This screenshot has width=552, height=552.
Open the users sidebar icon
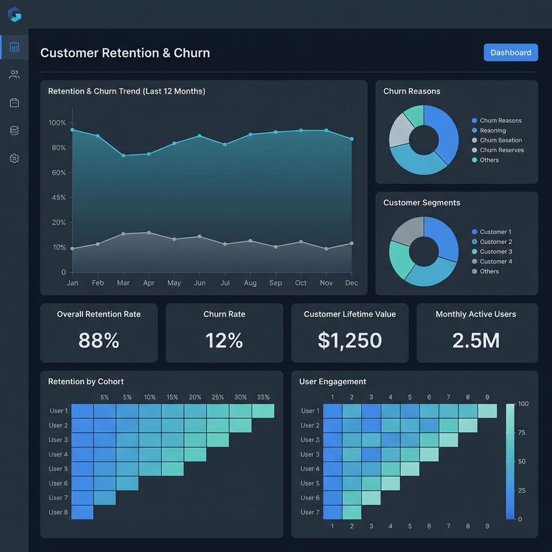[x=15, y=75]
